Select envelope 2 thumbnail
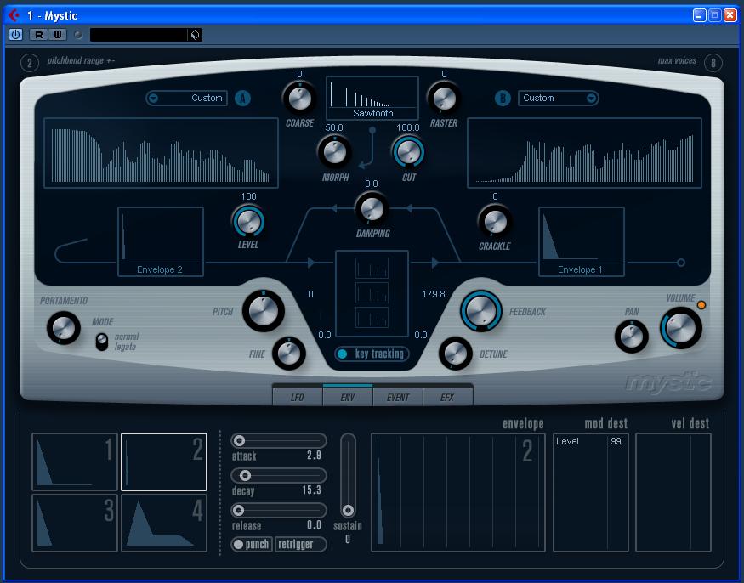 pos(164,461)
